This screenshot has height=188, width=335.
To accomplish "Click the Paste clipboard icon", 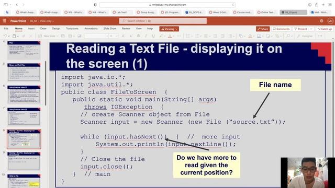I will coord(14,36).
